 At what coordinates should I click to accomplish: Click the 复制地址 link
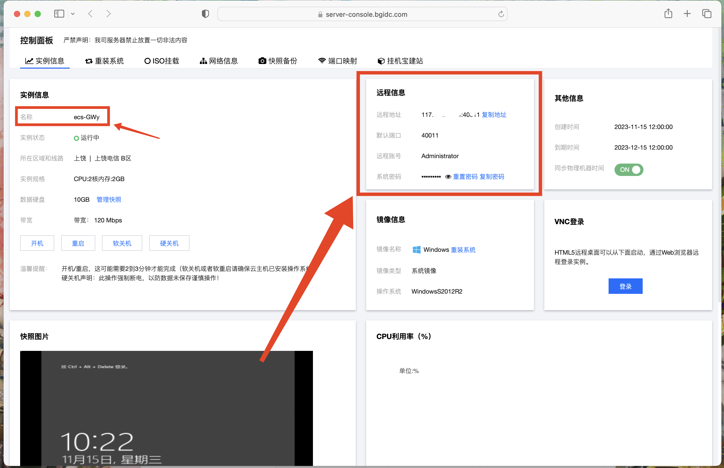pos(494,115)
